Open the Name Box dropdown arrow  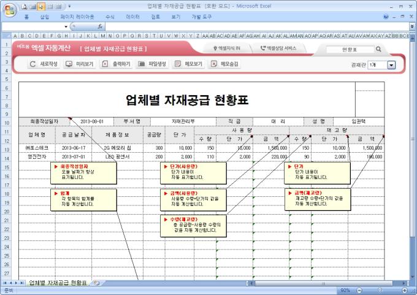coord(66,26)
